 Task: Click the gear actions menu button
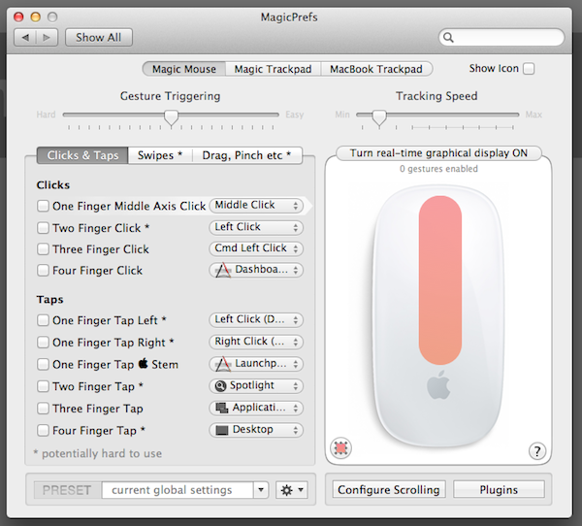292,490
